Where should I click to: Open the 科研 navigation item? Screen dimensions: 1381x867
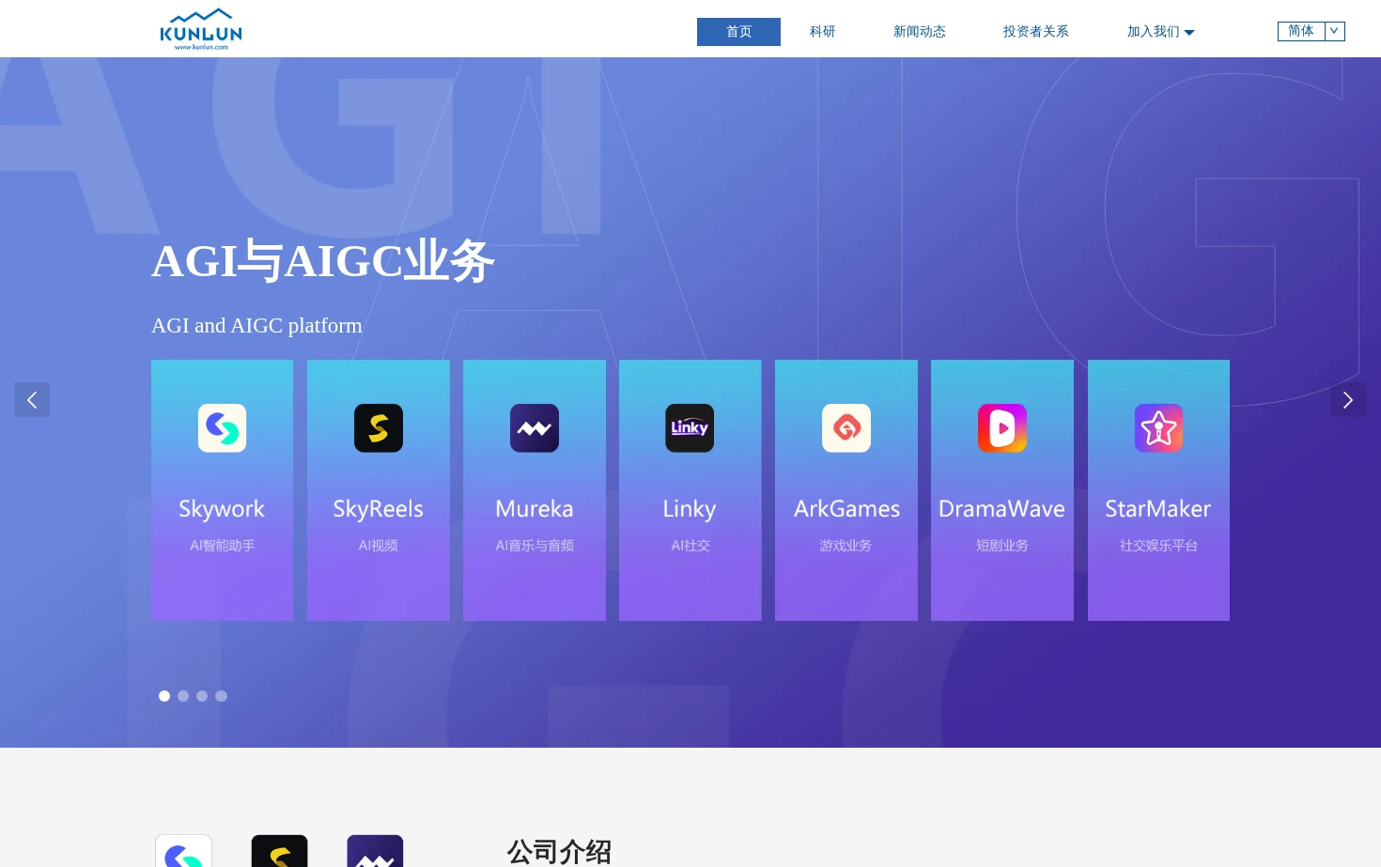coord(823,32)
